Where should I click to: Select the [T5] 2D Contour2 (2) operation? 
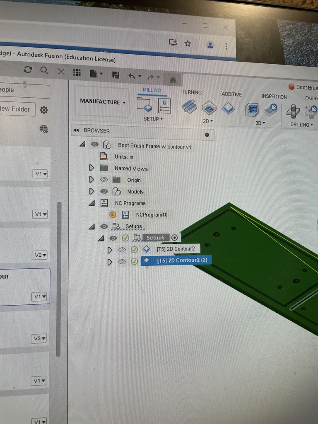pyautogui.click(x=182, y=261)
